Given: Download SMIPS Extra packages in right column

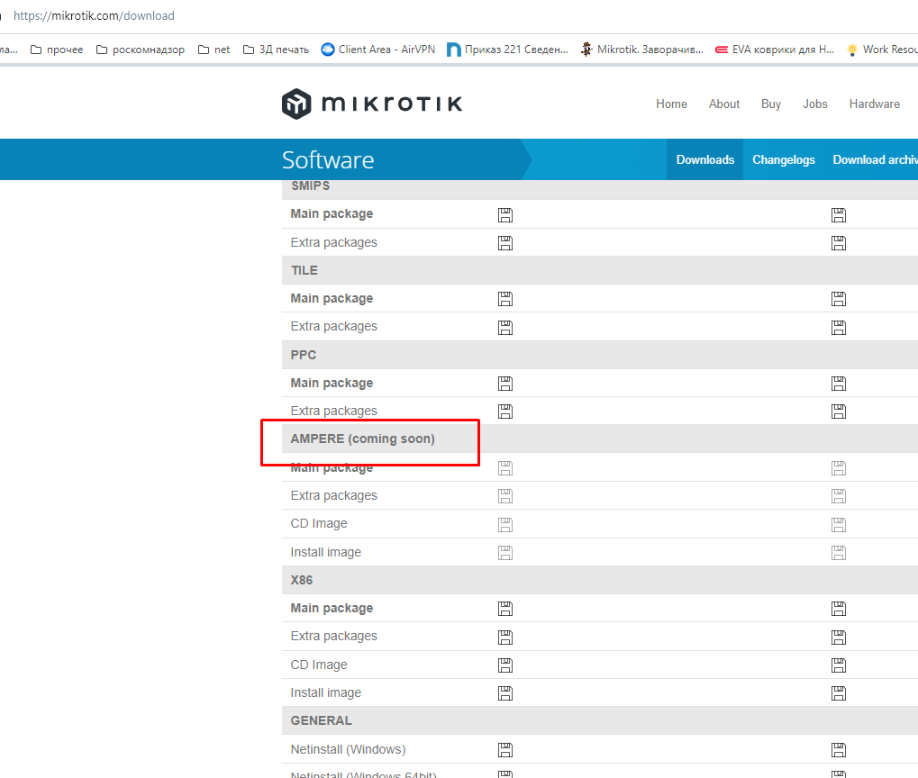Looking at the screenshot, I should pos(839,243).
